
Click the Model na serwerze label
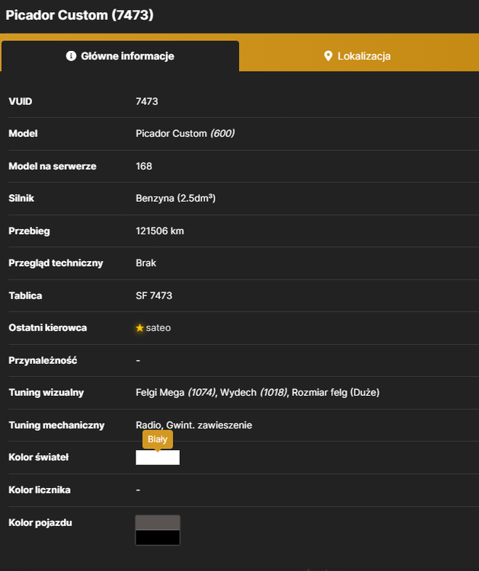tap(53, 166)
